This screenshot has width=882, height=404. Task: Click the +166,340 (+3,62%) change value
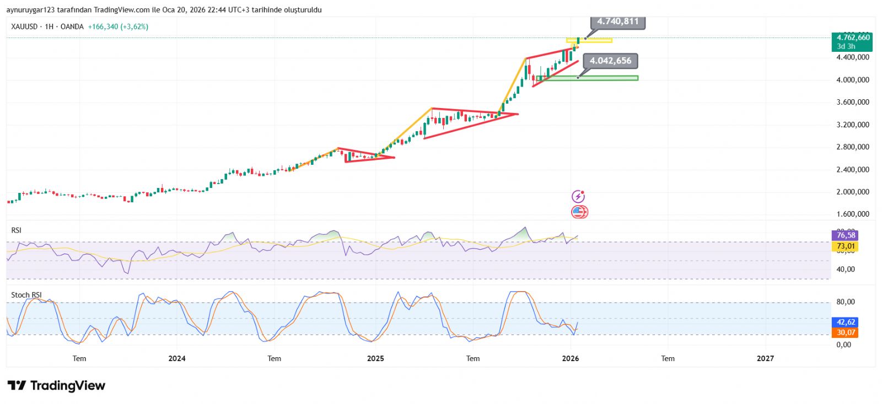coord(118,26)
